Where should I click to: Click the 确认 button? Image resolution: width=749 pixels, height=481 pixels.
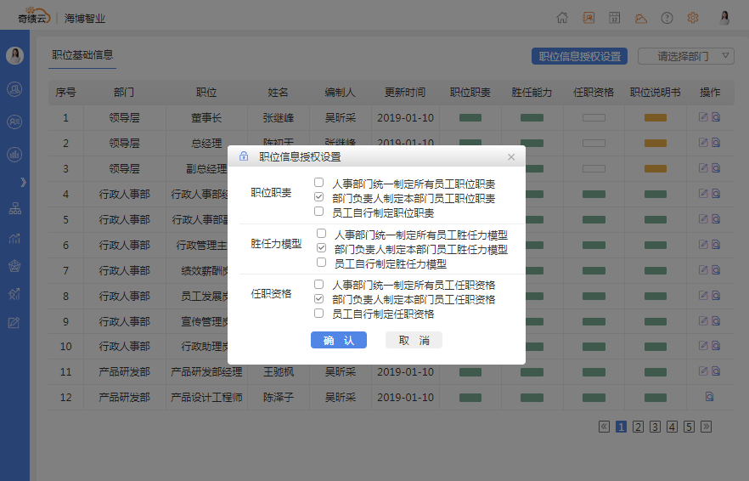point(339,340)
